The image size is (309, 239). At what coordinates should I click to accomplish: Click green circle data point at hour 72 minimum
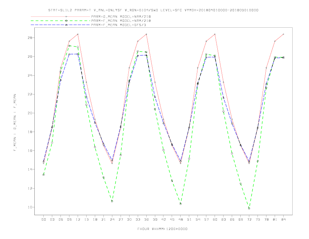click(x=249, y=209)
